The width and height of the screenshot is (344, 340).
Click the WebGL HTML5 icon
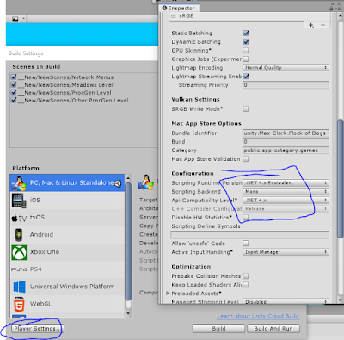[19, 304]
